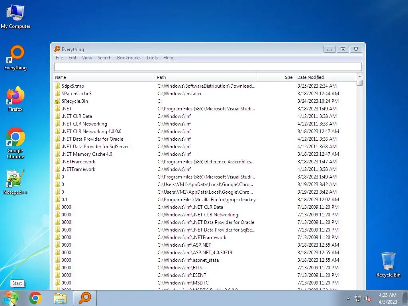Focus the Everything search box
Viewport: 408px width, 306px height.
[x=208, y=67]
